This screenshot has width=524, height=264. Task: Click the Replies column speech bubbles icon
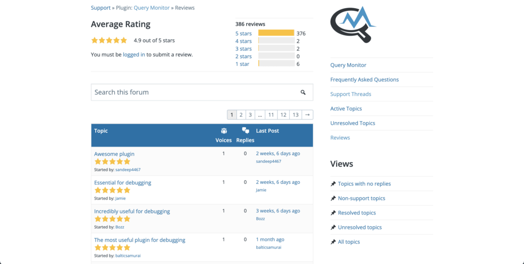(x=246, y=131)
